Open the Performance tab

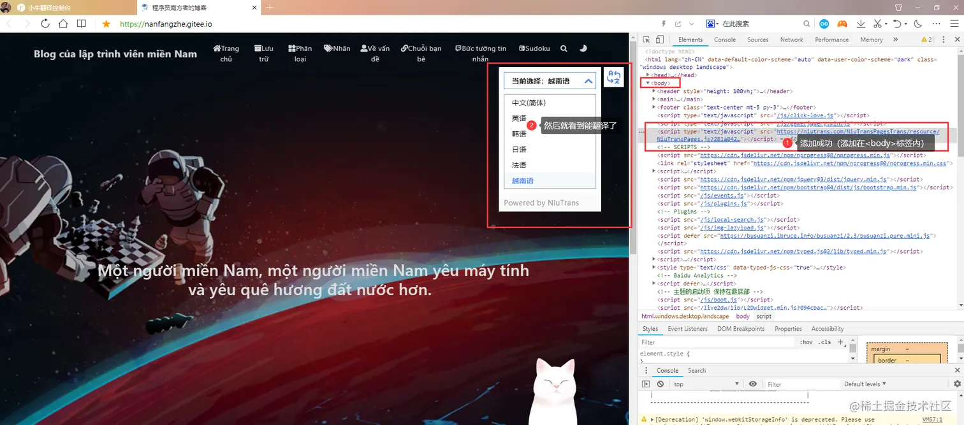[832, 40]
